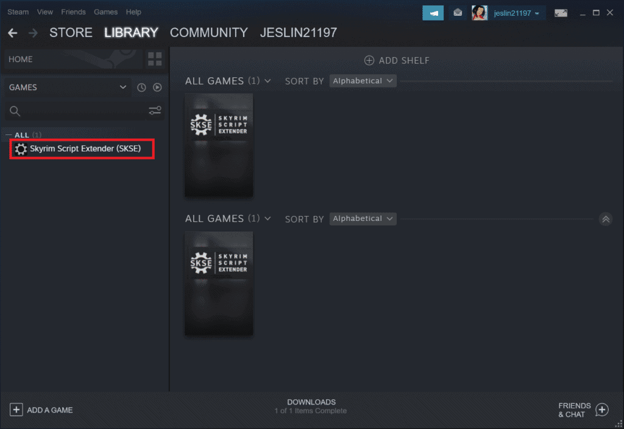This screenshot has width=624, height=429.
Task: Open first shelf ALL GAMES dropdown
Action: (x=228, y=81)
